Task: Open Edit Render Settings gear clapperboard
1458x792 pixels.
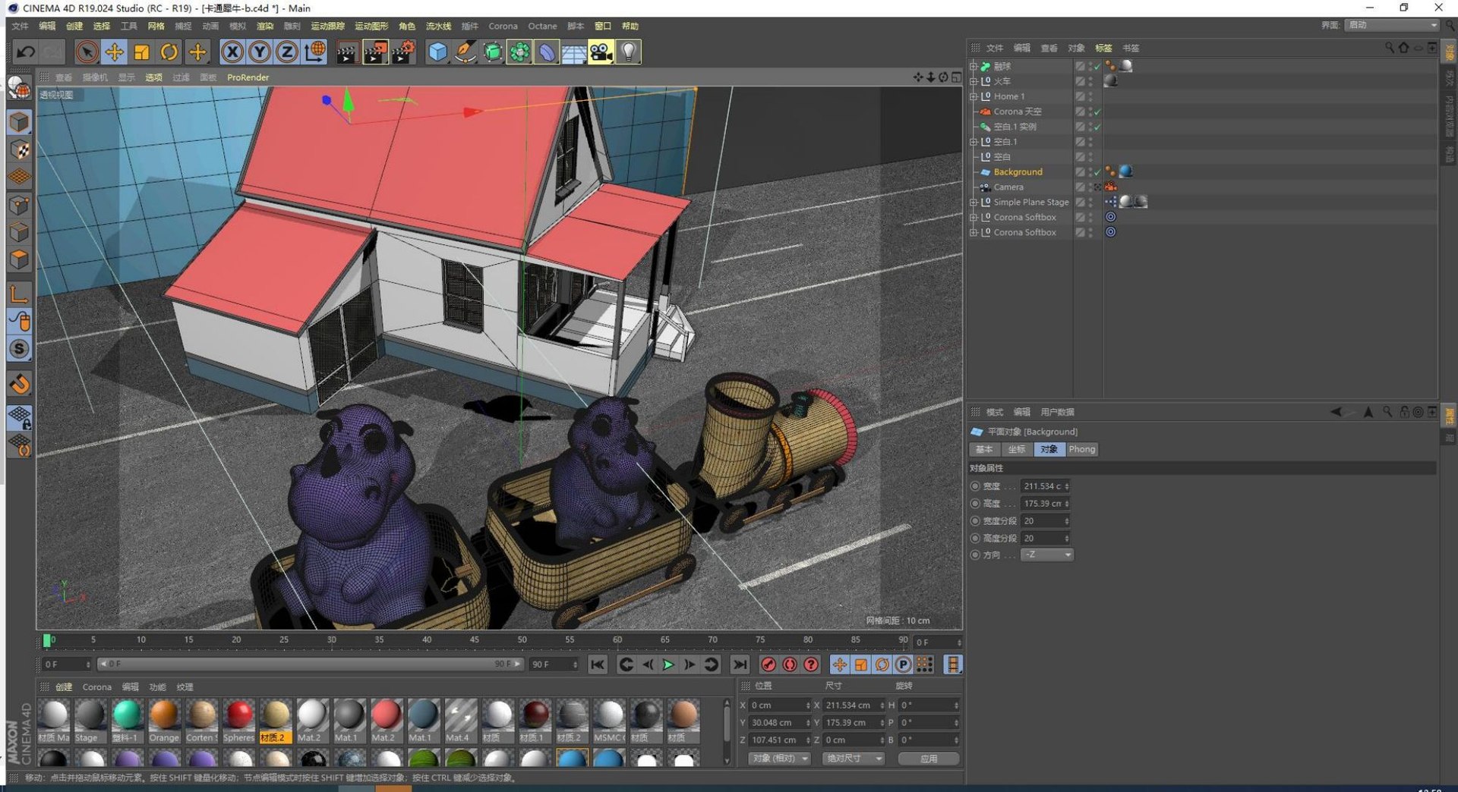Action: (x=403, y=52)
